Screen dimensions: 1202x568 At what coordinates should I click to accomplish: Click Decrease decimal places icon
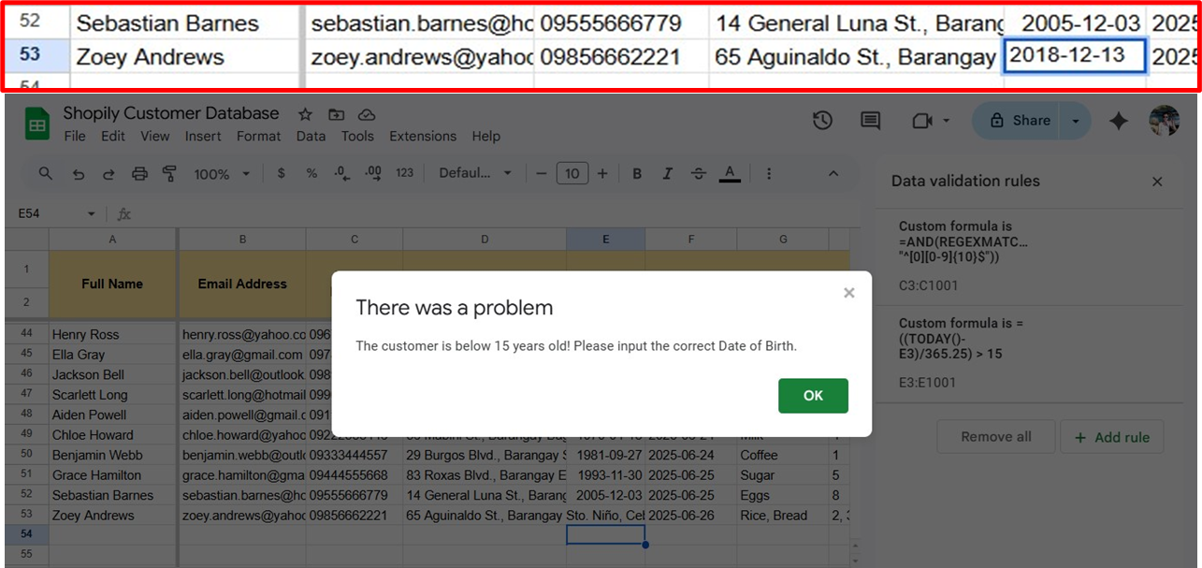tap(341, 173)
